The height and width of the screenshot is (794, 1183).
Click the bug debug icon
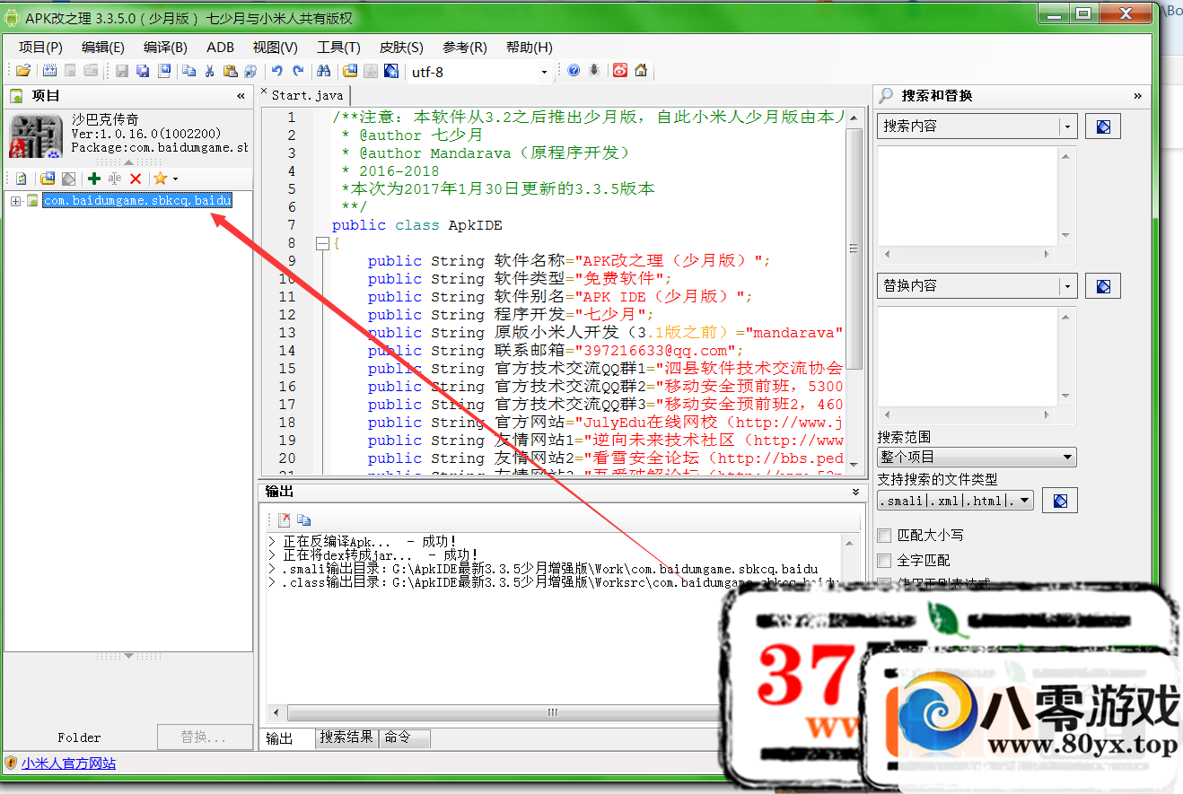tap(594, 71)
